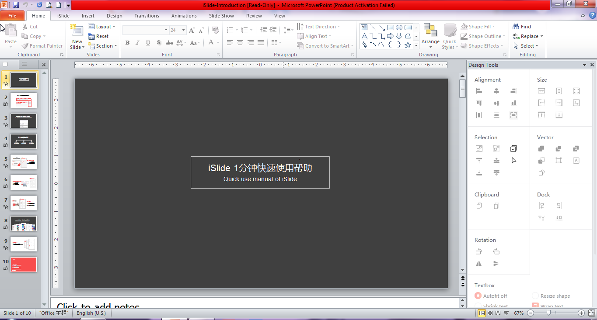Click Rotate Left icon in Rotation group
Screen dimensions: 597x320
pyautogui.click(x=479, y=251)
